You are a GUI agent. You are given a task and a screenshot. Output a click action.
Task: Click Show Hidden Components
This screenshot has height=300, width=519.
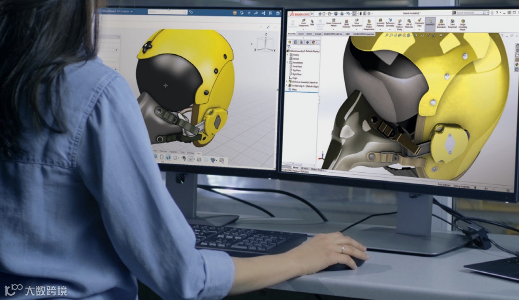pyautogui.click(x=369, y=24)
